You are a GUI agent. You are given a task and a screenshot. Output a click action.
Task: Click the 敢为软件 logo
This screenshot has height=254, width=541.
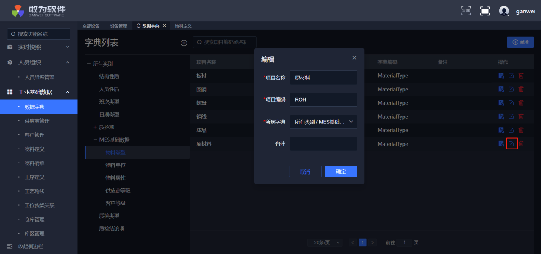pyautogui.click(x=38, y=11)
